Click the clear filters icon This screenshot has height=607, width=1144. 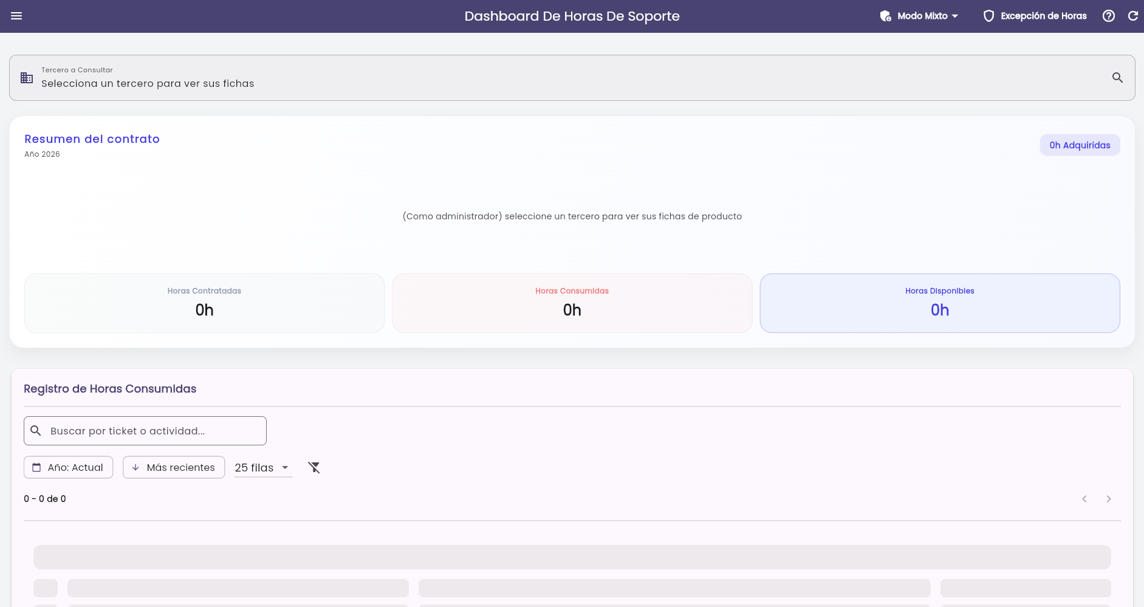click(x=314, y=467)
